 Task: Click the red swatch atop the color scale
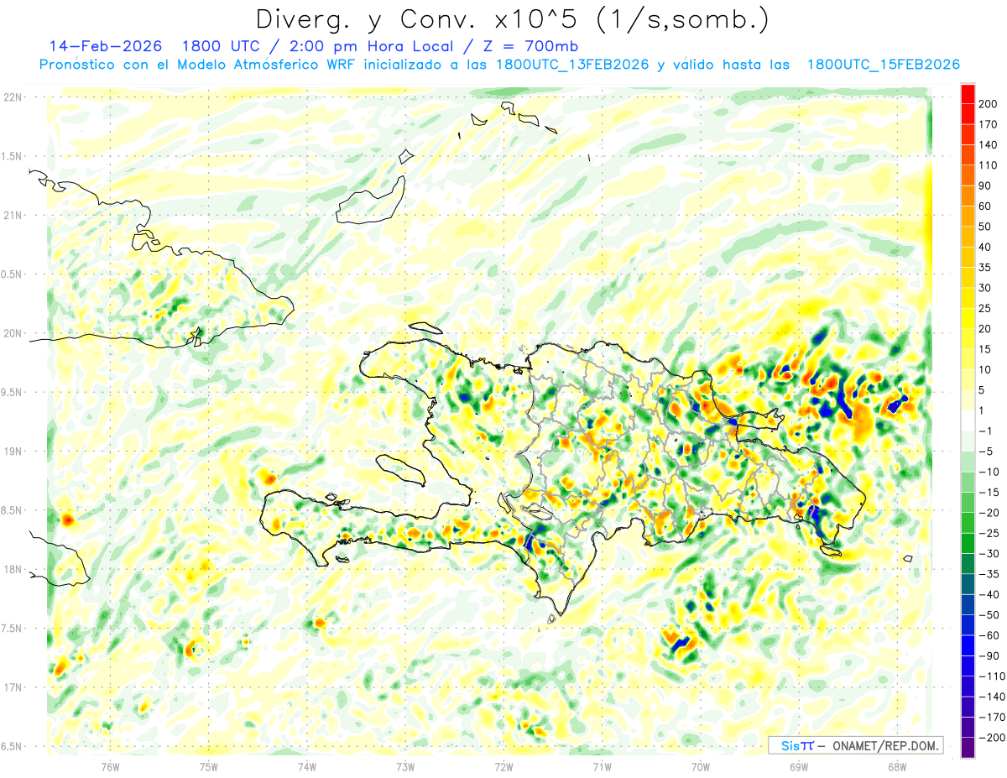click(968, 93)
